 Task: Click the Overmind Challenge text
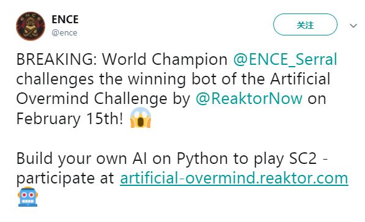coord(92,99)
